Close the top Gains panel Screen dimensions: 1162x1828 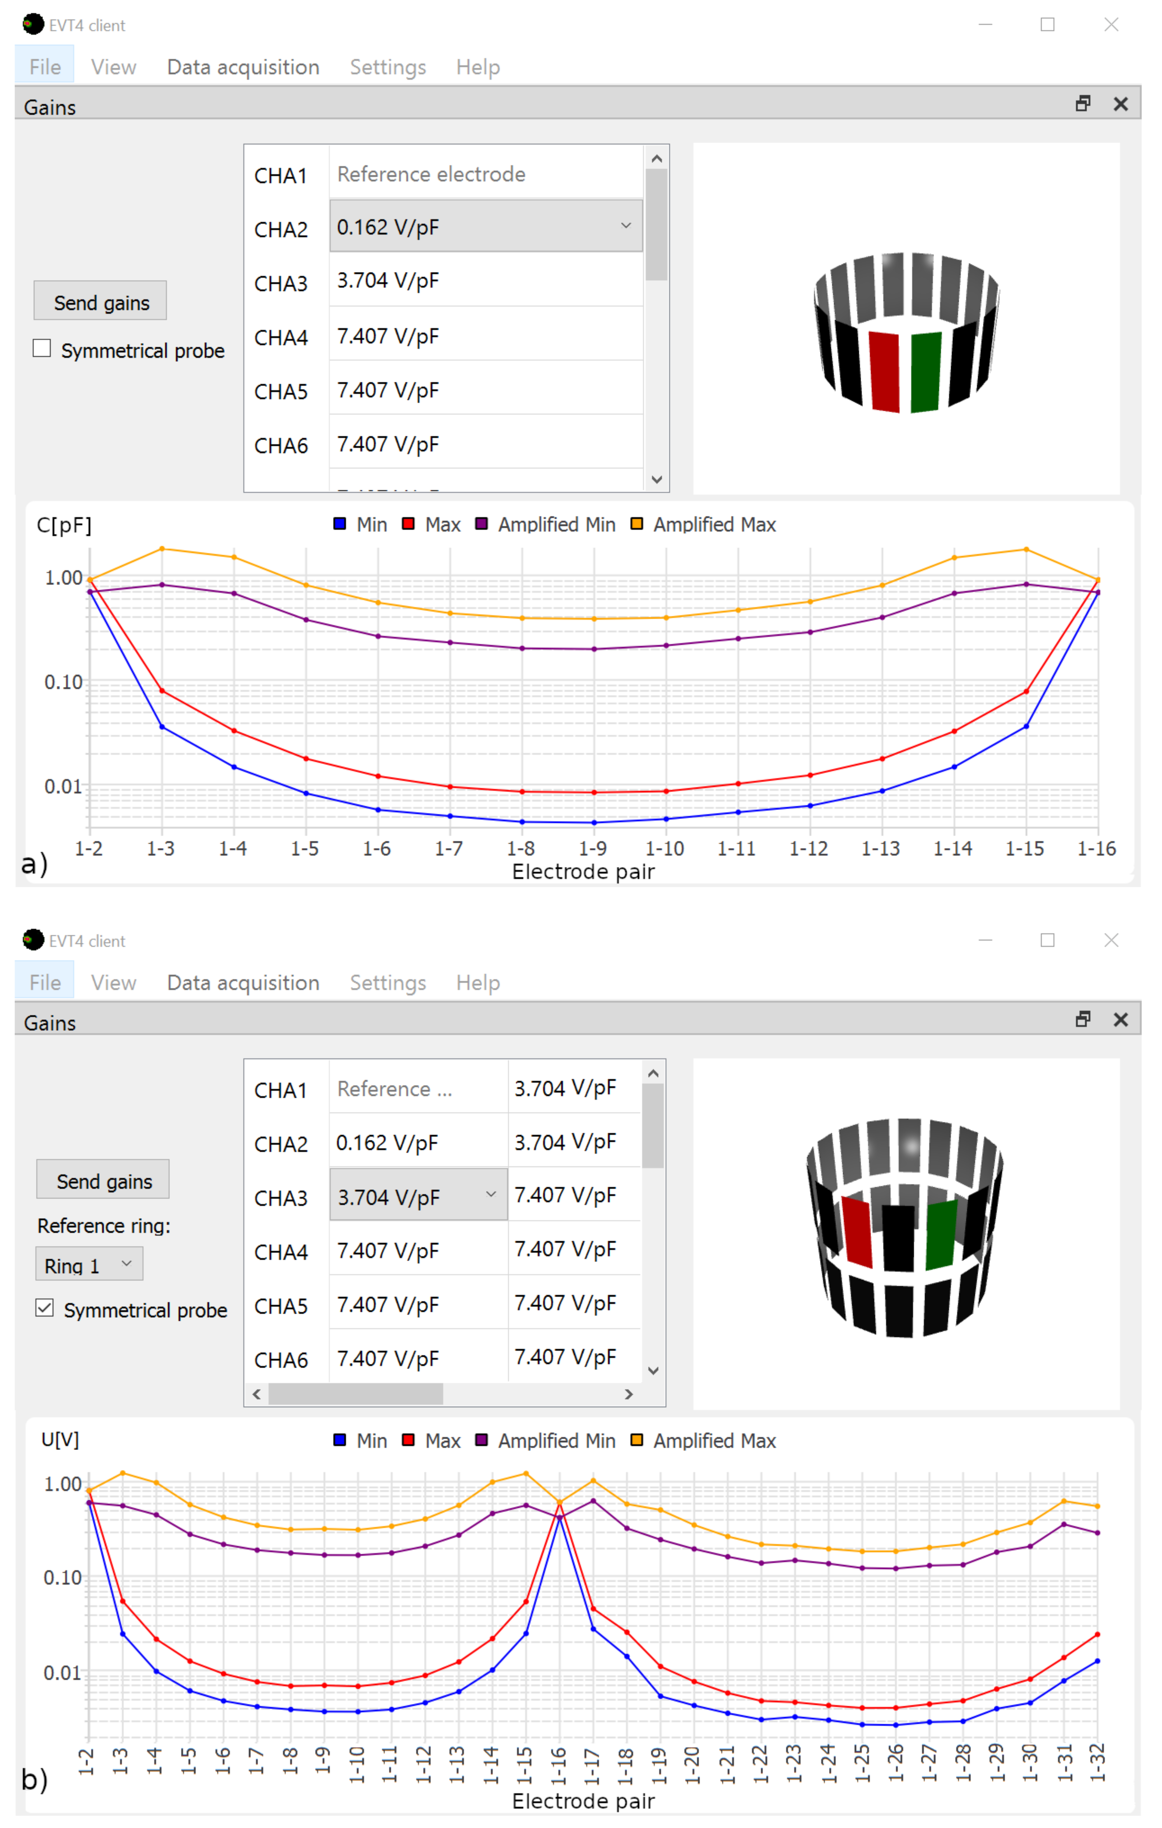(x=1120, y=104)
